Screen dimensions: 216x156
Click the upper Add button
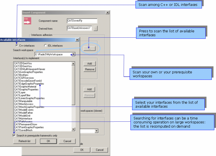pyautogui.click(x=89, y=64)
